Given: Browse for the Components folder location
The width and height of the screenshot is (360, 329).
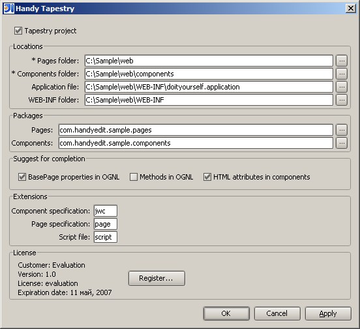Looking at the screenshot, I should coord(342,74).
